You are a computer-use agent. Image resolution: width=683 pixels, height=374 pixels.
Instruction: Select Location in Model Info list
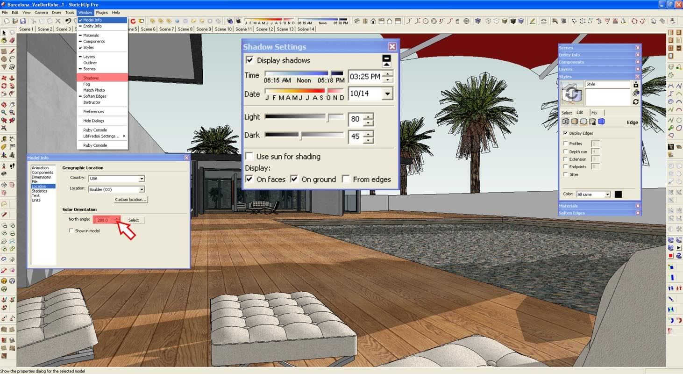click(43, 186)
